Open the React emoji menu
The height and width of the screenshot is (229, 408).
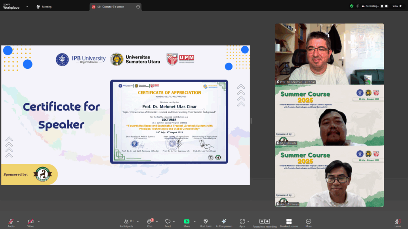click(x=168, y=221)
